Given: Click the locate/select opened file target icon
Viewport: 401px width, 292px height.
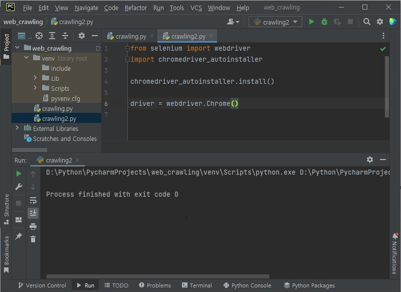Looking at the screenshot, I should click(x=39, y=36).
